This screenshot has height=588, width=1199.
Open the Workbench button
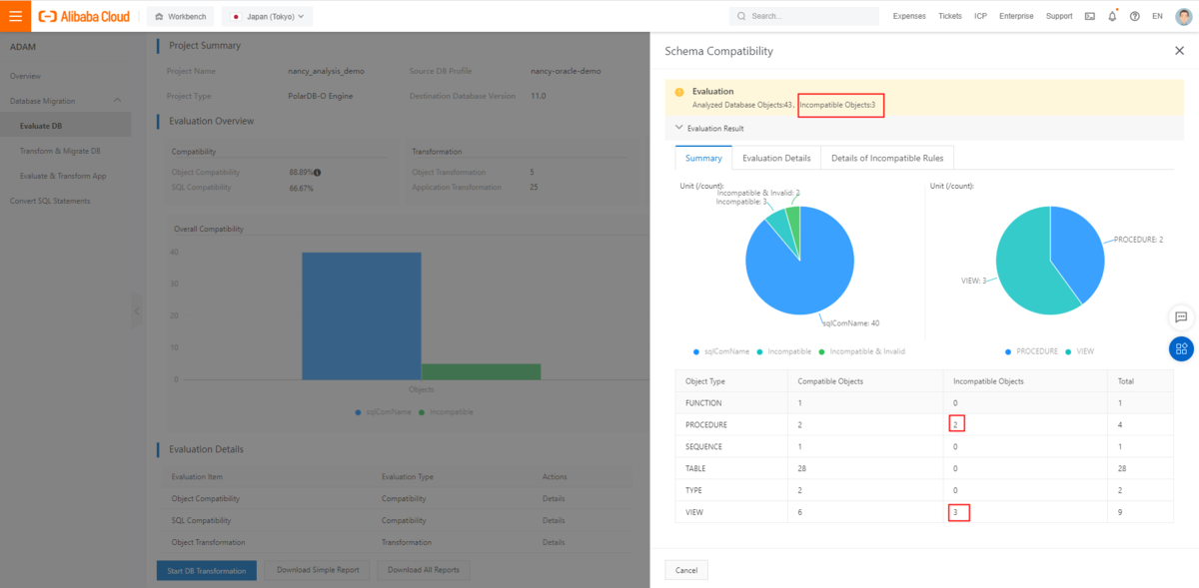(181, 16)
